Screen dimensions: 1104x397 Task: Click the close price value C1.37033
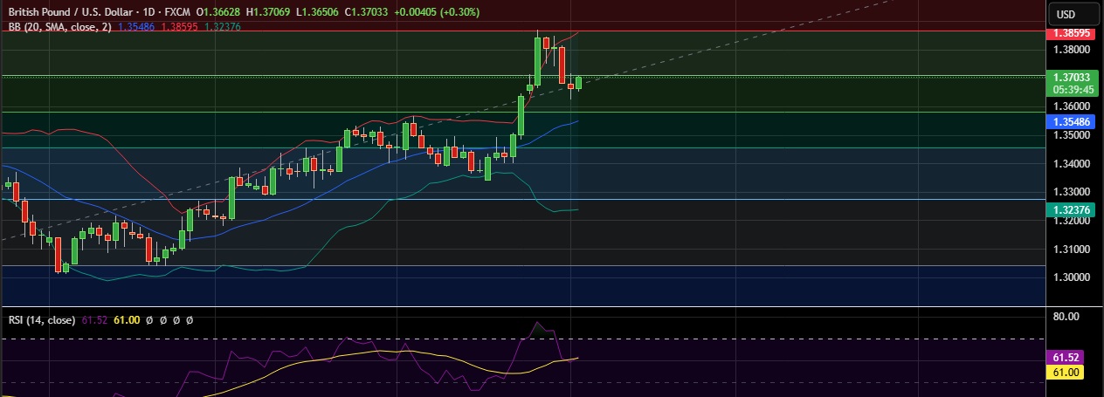[365, 13]
